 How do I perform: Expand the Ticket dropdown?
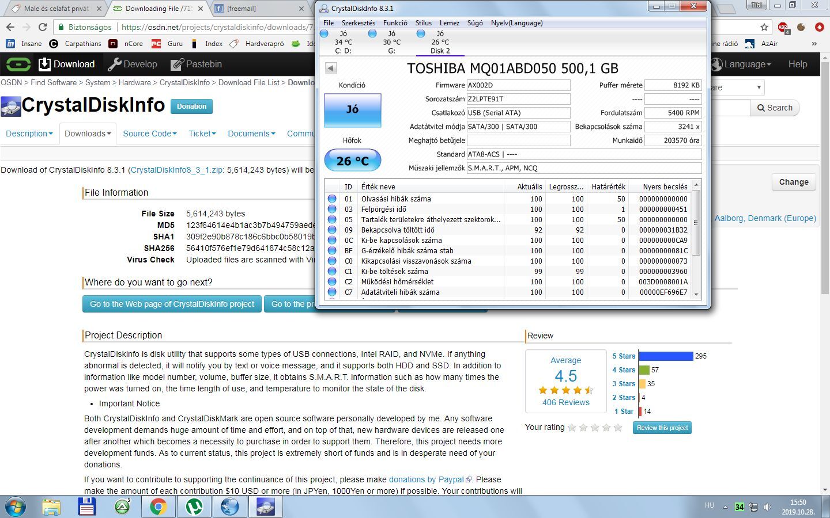tap(202, 134)
